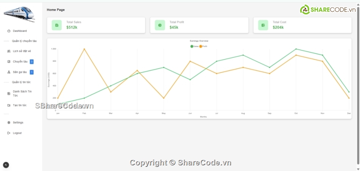
Task: Click the Logout link
Action: (17, 133)
